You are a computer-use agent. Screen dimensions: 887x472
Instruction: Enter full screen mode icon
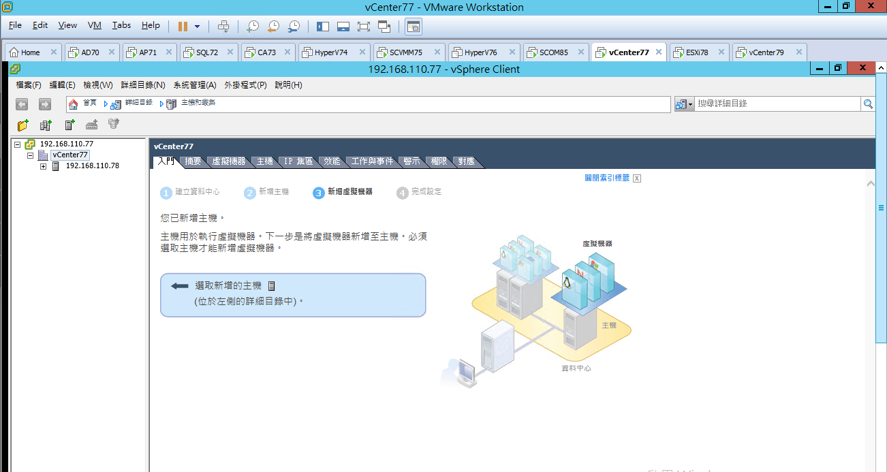[x=364, y=27]
